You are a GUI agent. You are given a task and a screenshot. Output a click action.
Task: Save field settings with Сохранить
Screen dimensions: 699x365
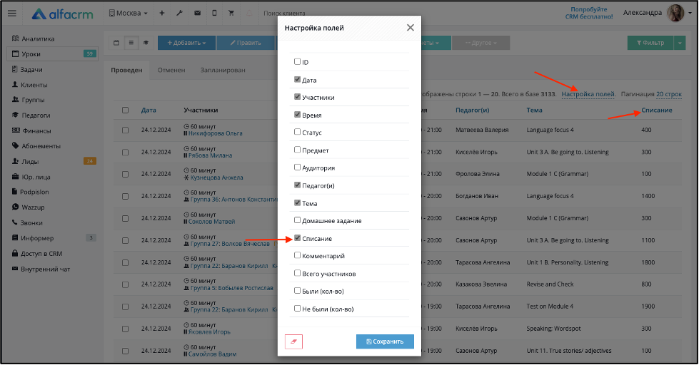coord(385,341)
